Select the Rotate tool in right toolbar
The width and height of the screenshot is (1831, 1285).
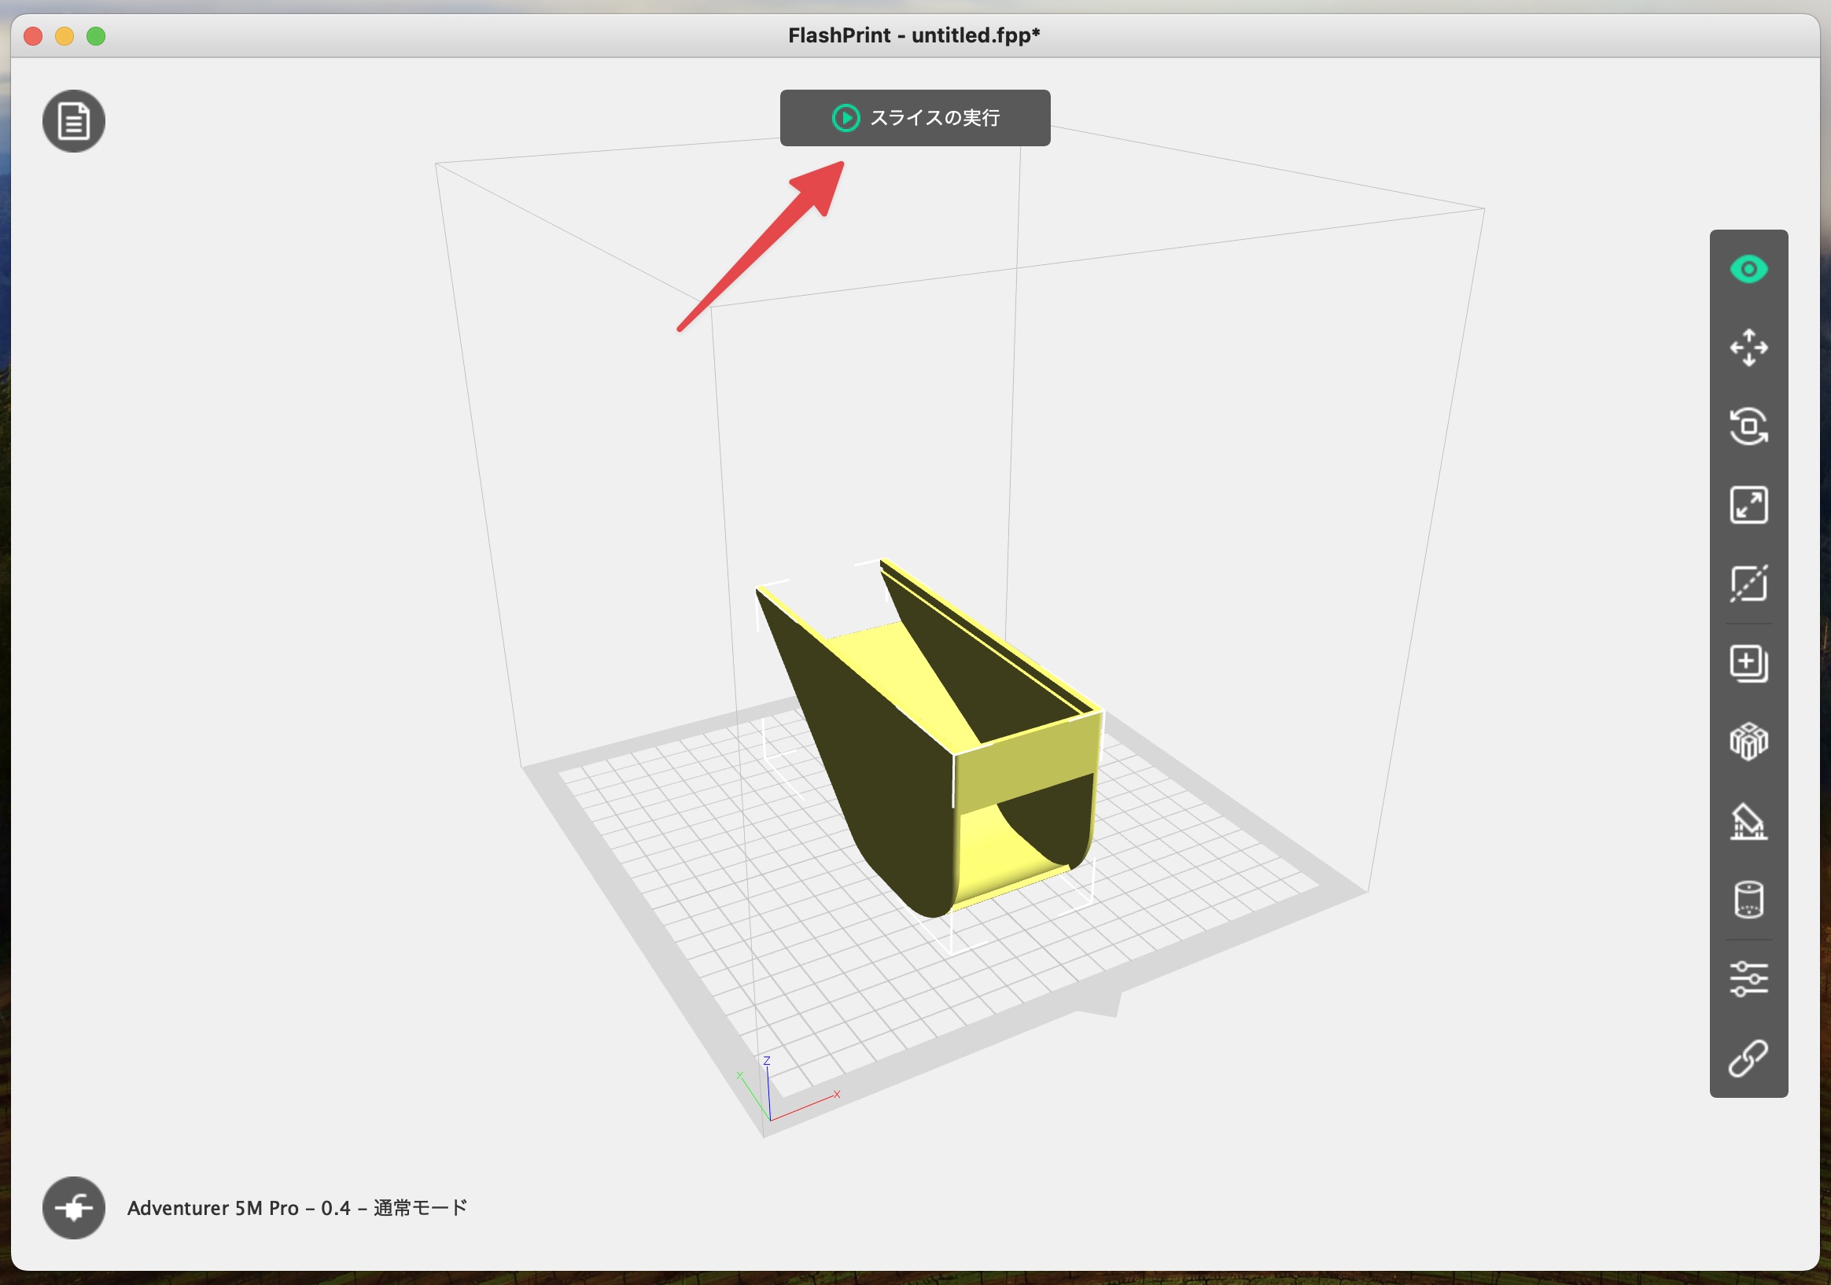tap(1748, 426)
